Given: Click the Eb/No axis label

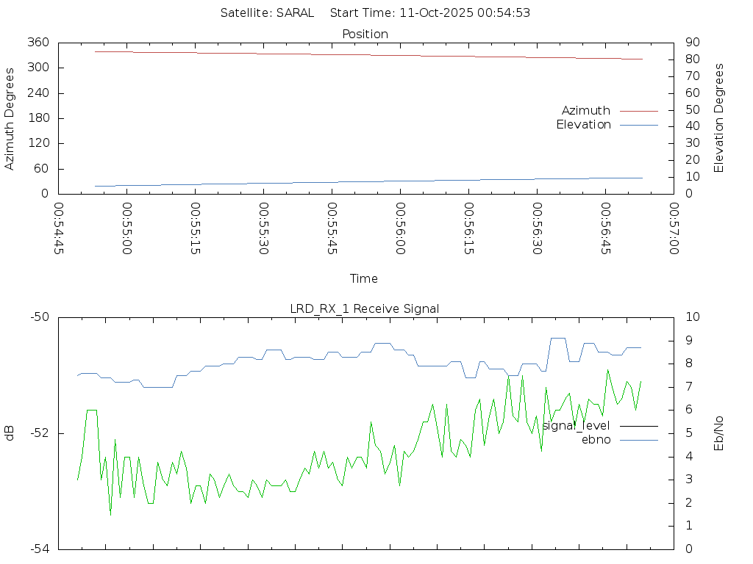Looking at the screenshot, I should coord(719,433).
